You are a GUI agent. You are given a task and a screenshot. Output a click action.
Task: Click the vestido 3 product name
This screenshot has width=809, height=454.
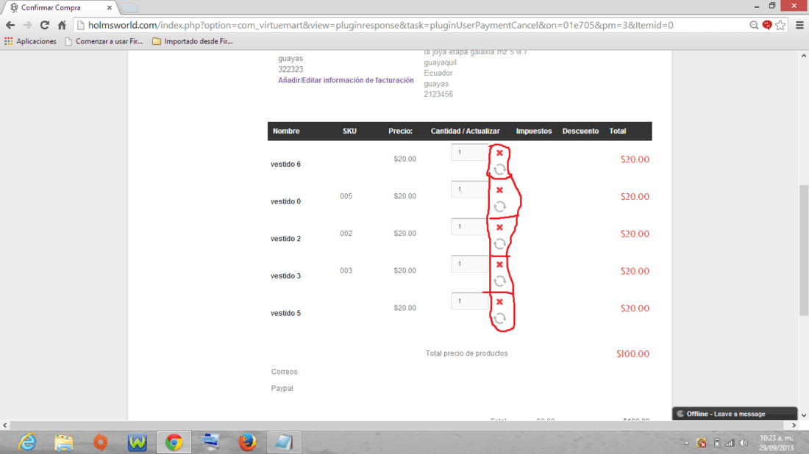[x=285, y=275]
